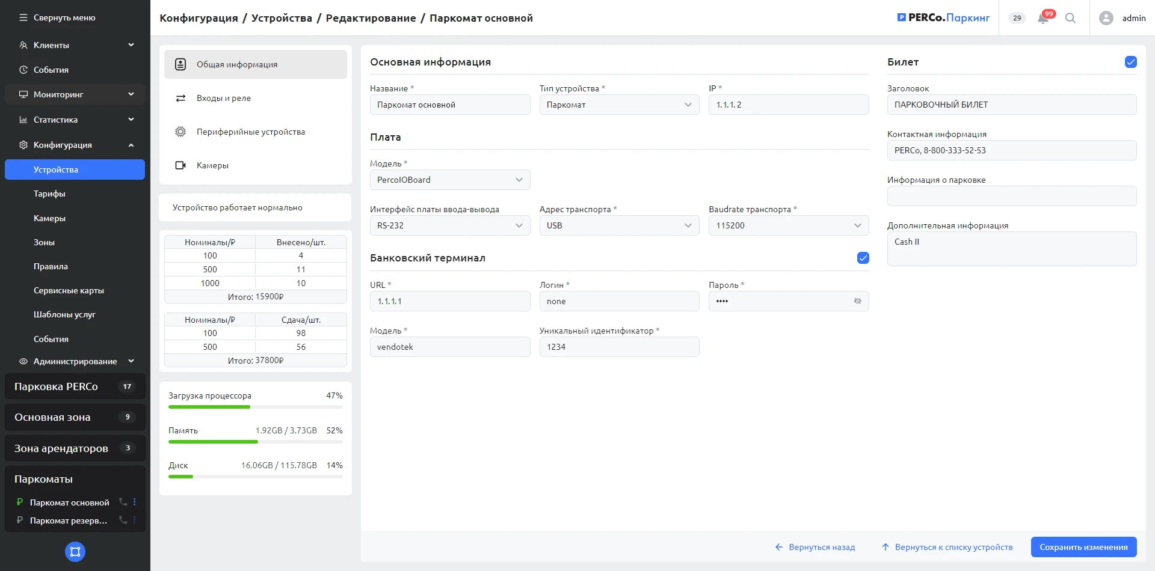This screenshot has width=1155, height=571.
Task: Click Сохранить изменения button
Action: (x=1083, y=547)
